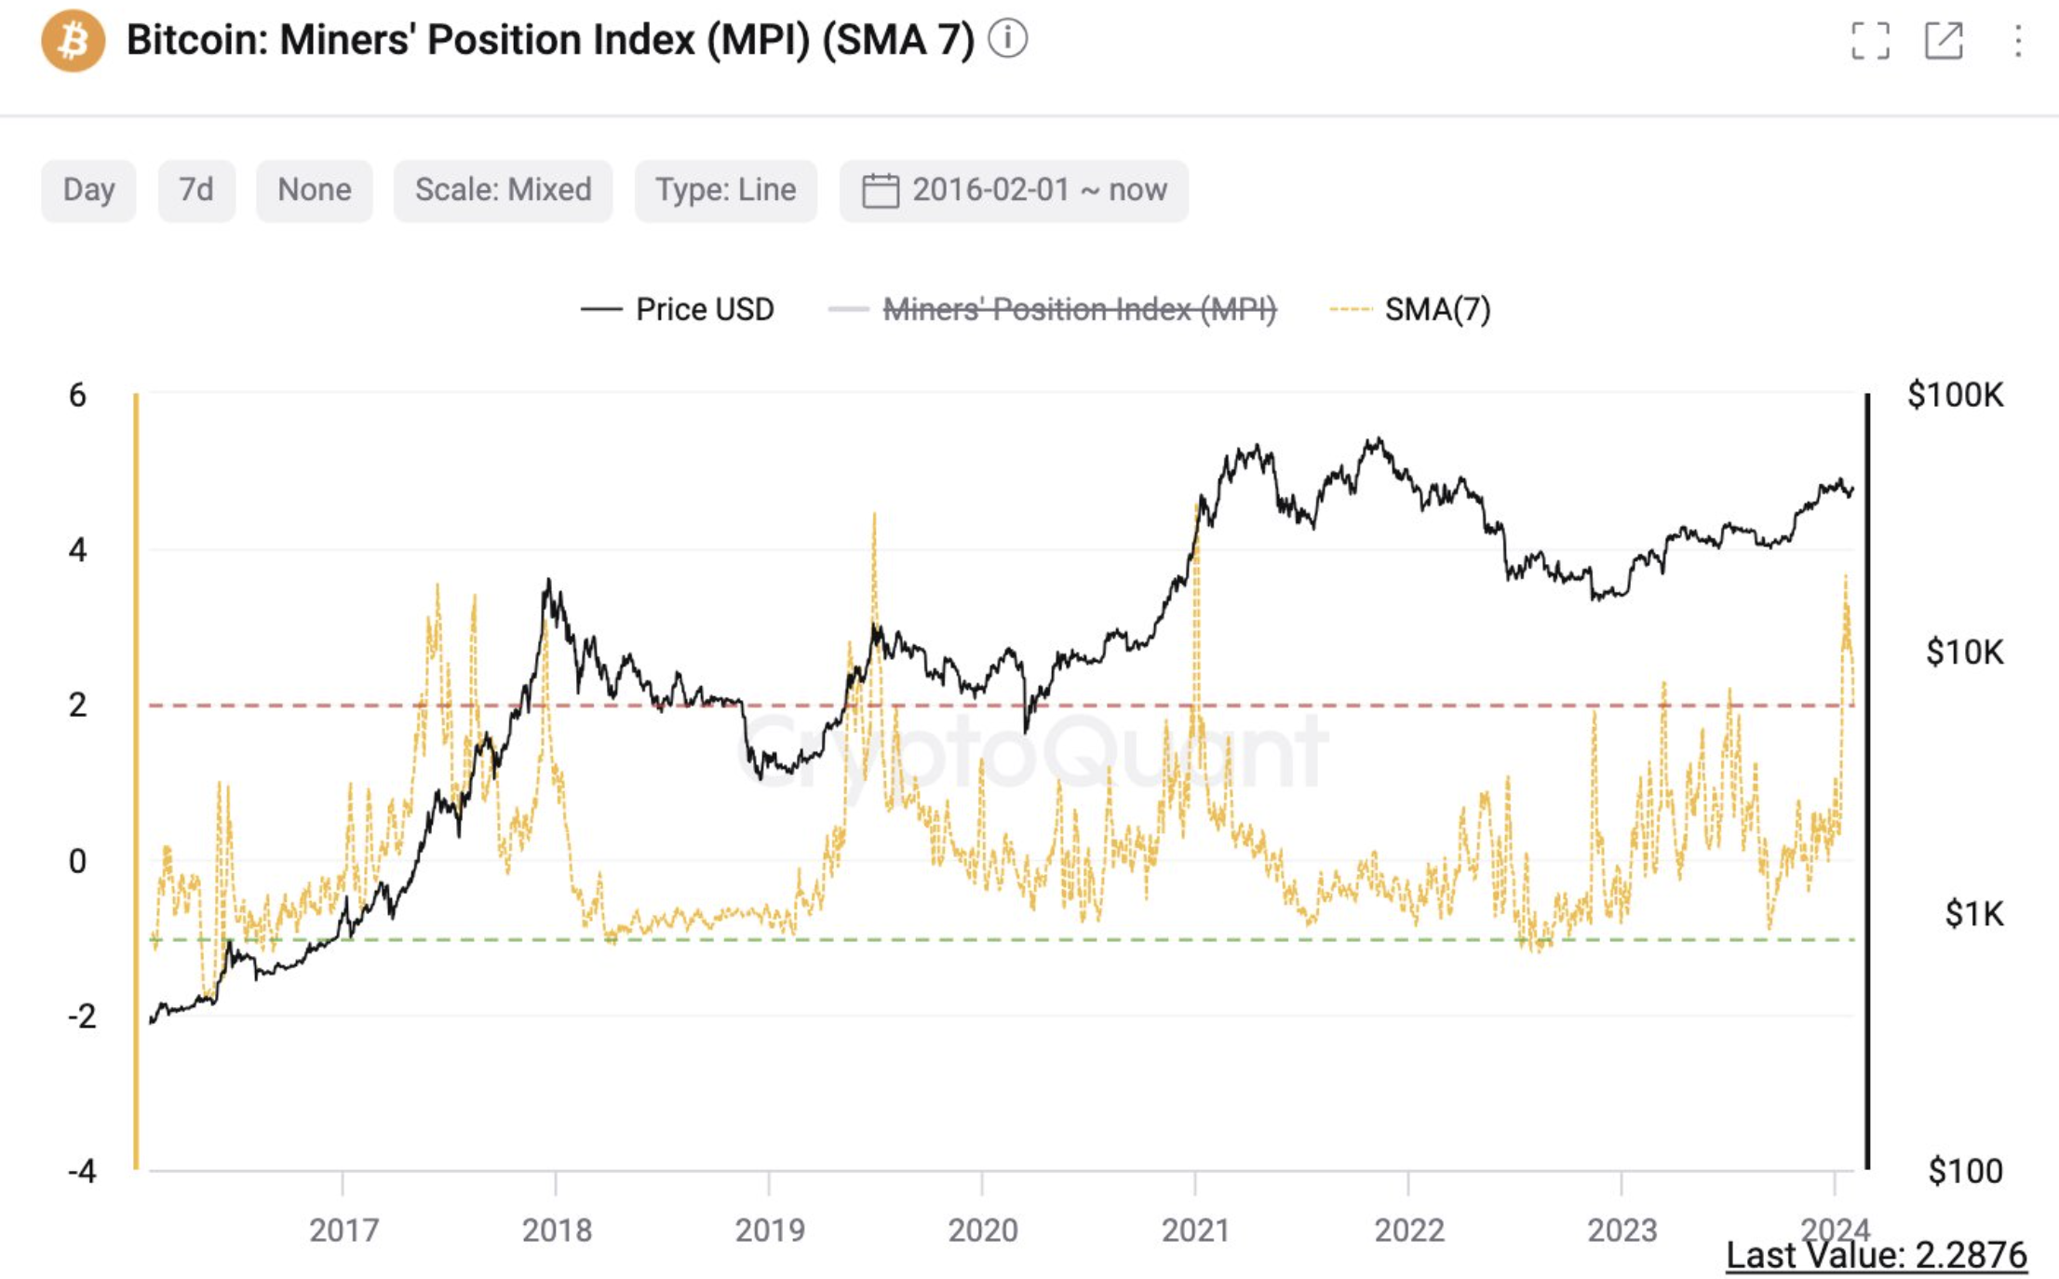Enter fullscreen chart view
Screen dimensions: 2059x1279
click(1870, 41)
